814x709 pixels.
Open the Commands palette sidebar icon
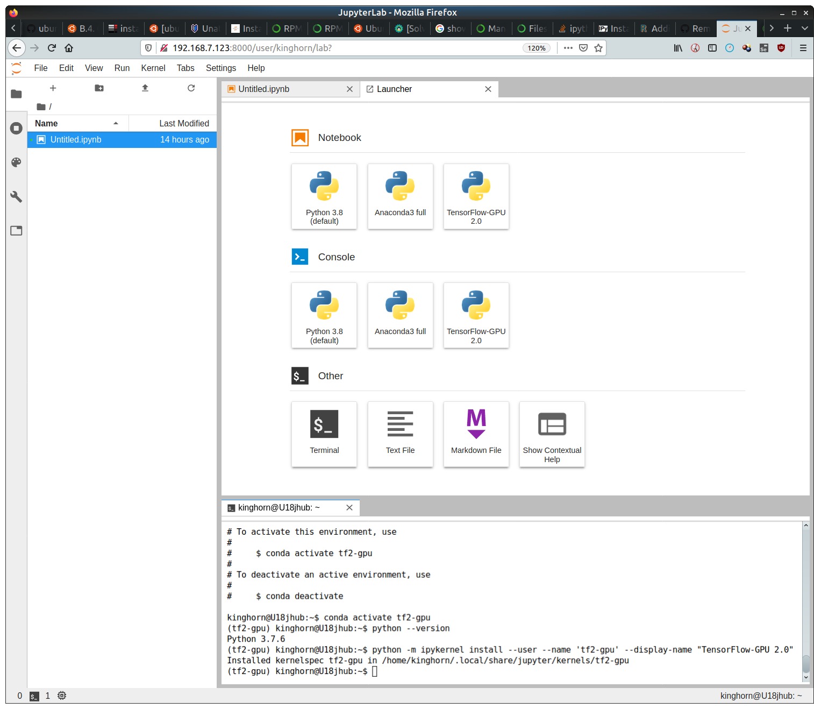[16, 162]
